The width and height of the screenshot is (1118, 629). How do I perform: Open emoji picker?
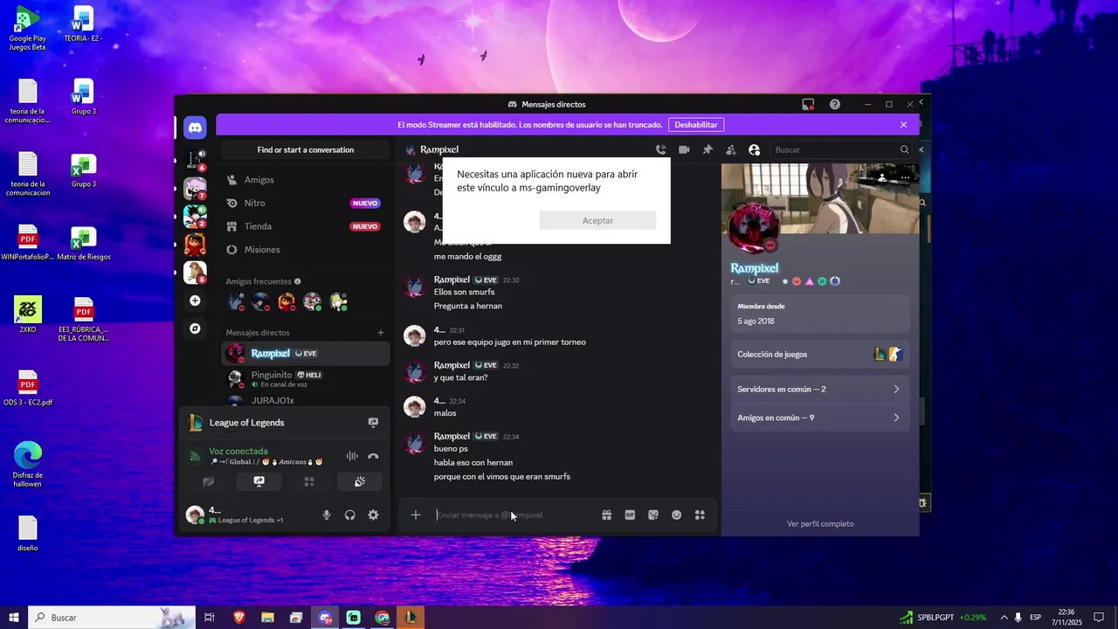tap(676, 515)
